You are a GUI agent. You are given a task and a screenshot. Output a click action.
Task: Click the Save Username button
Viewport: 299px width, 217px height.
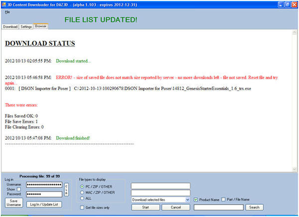point(14,203)
